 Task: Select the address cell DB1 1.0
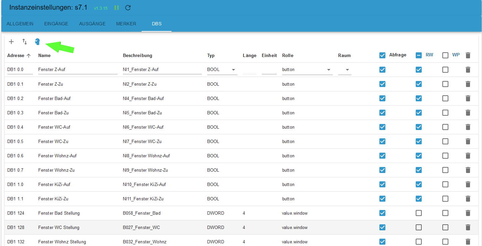[x=15, y=184]
